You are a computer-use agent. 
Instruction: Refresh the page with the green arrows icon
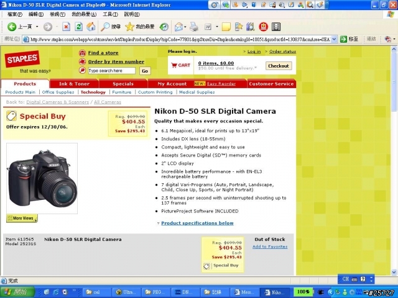79,27
